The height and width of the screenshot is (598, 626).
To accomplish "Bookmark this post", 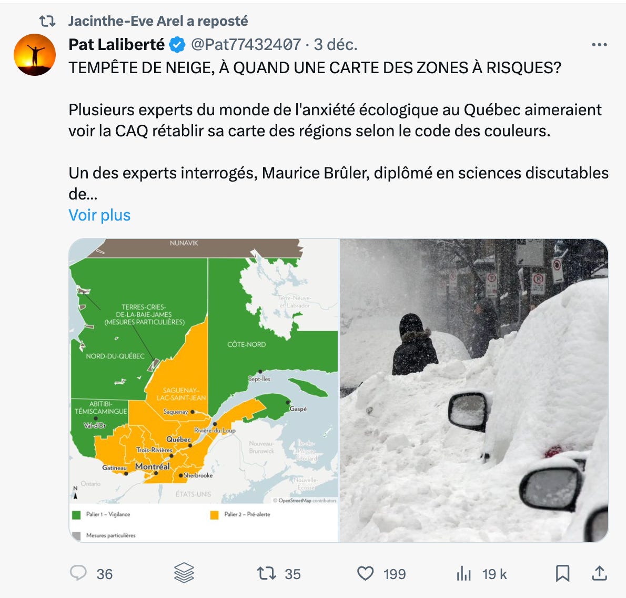I will pyautogui.click(x=562, y=573).
